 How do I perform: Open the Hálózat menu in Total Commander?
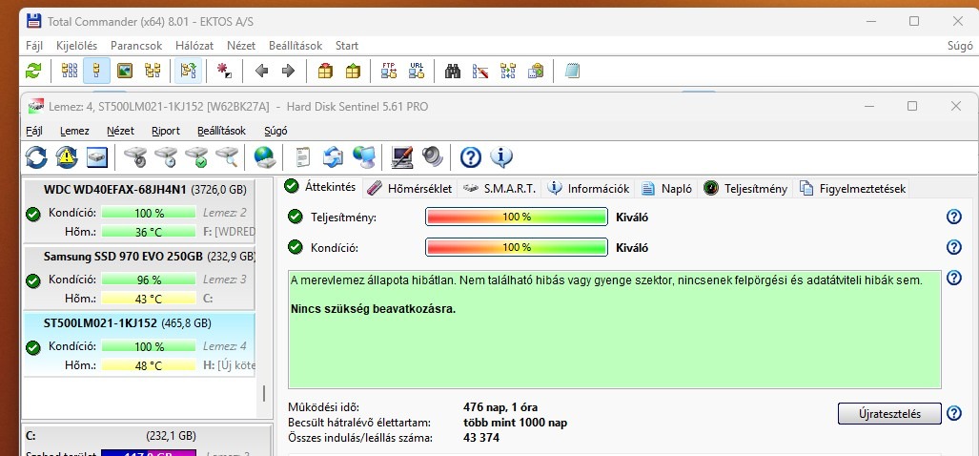(194, 46)
